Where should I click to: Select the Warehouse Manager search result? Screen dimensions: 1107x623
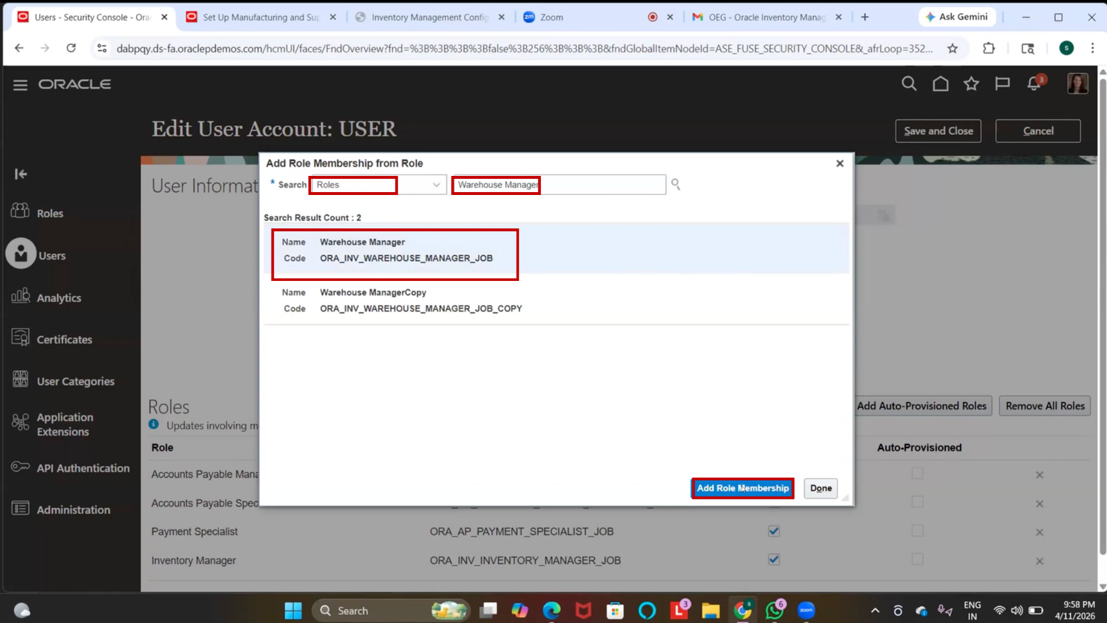[x=556, y=249]
